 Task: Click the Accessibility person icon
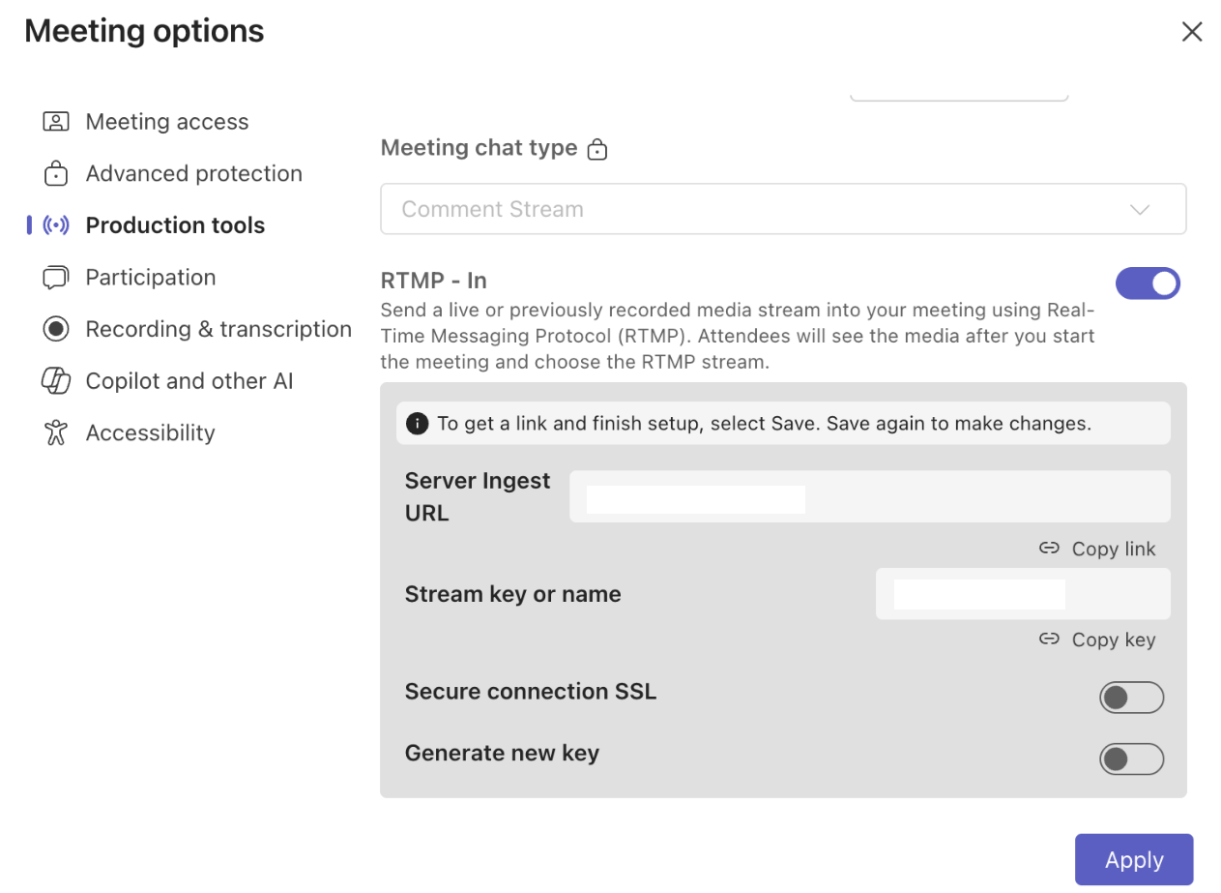[x=56, y=432]
